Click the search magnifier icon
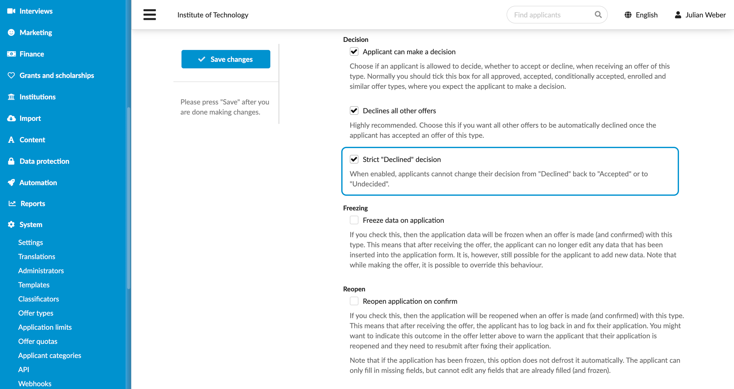 tap(598, 15)
